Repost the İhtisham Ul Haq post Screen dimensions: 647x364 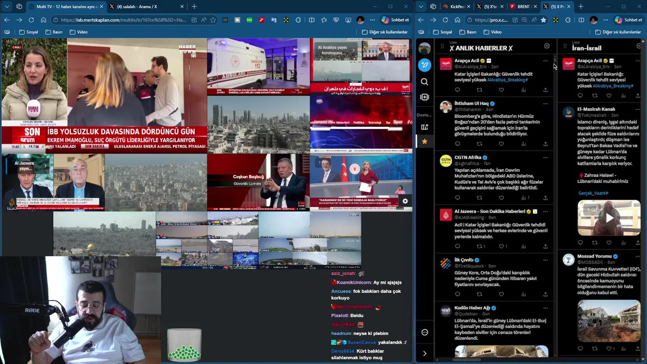(479, 144)
